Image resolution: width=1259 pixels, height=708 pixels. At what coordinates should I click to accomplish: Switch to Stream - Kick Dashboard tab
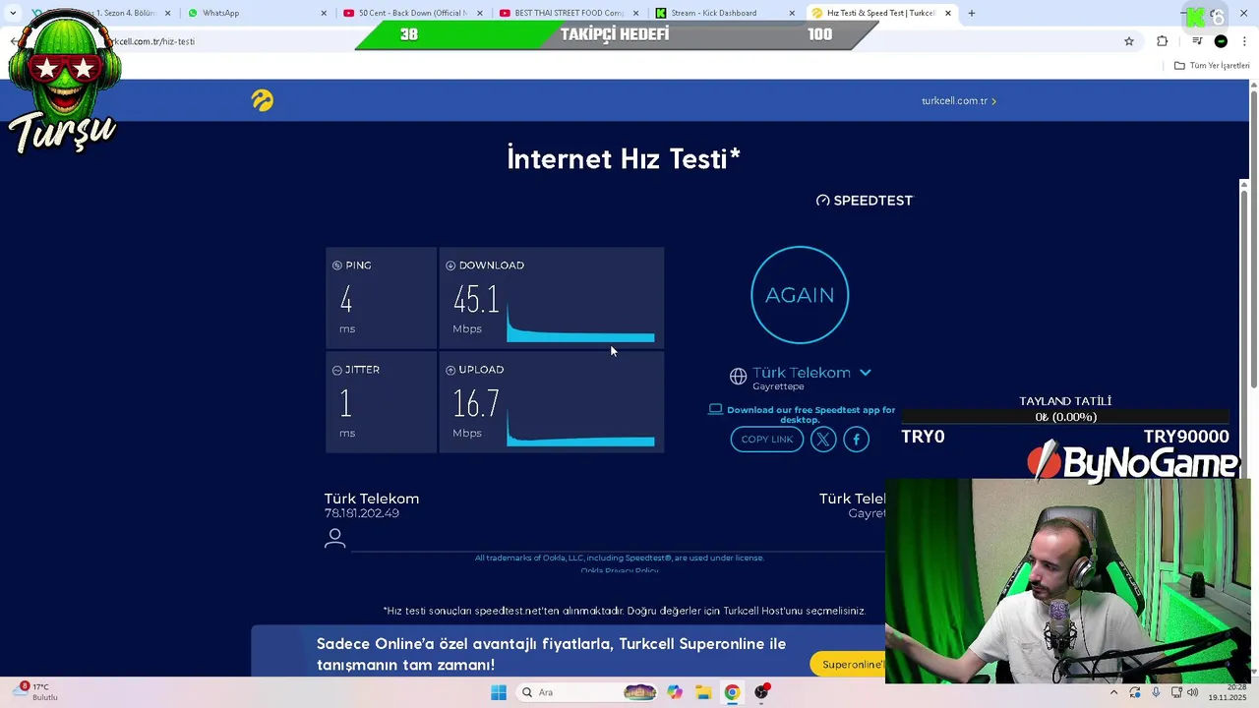[725, 13]
